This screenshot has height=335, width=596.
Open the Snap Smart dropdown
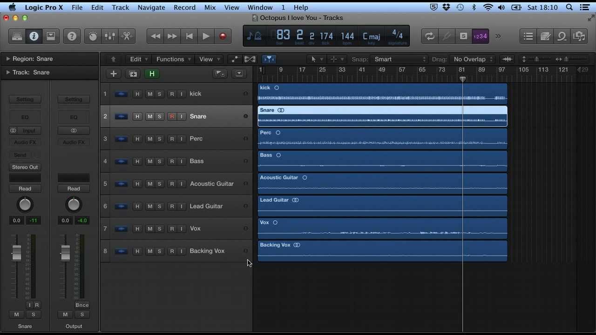(x=399, y=59)
